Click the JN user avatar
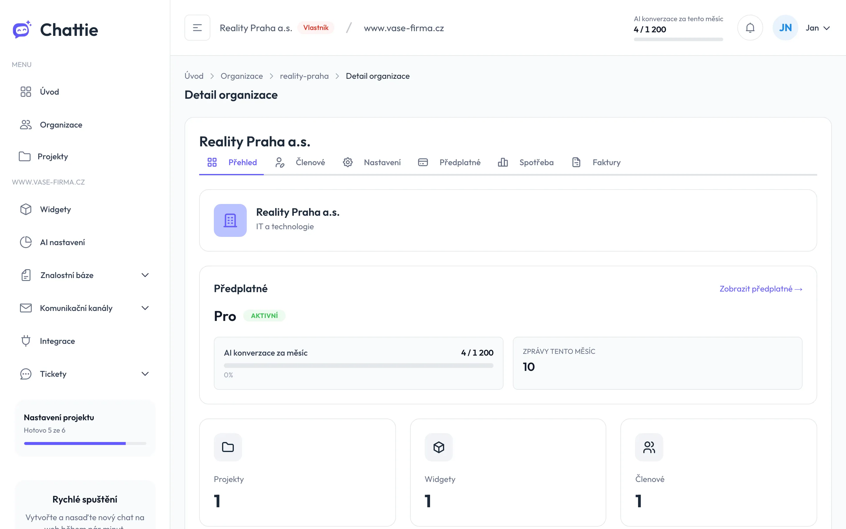Image resolution: width=846 pixels, height=529 pixels. (x=785, y=28)
